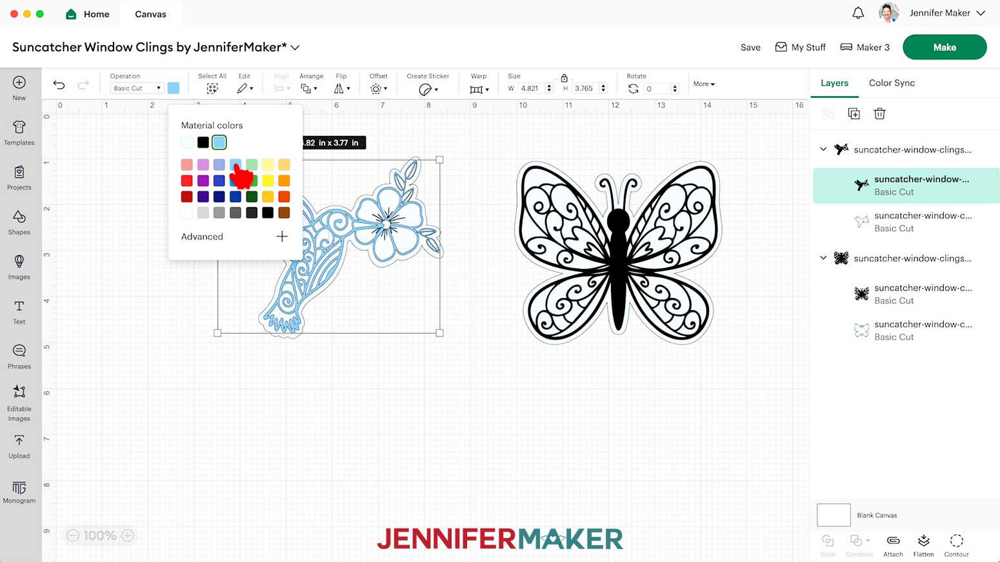Click the bottom-right selection resize handle

tap(439, 333)
